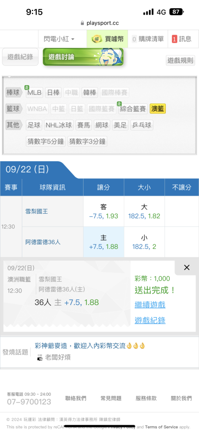Image resolution: width=199 pixels, height=431 pixels.
Task: Choose 猜數字5分鐘 game
Action: tap(46, 141)
